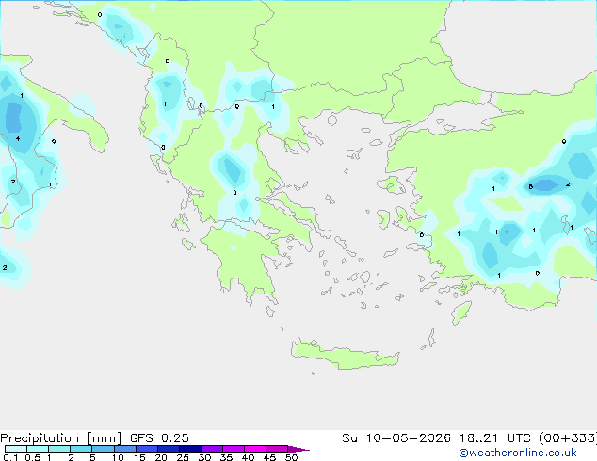Click the legend label "10"
The height and width of the screenshot is (461, 597).
118,457
